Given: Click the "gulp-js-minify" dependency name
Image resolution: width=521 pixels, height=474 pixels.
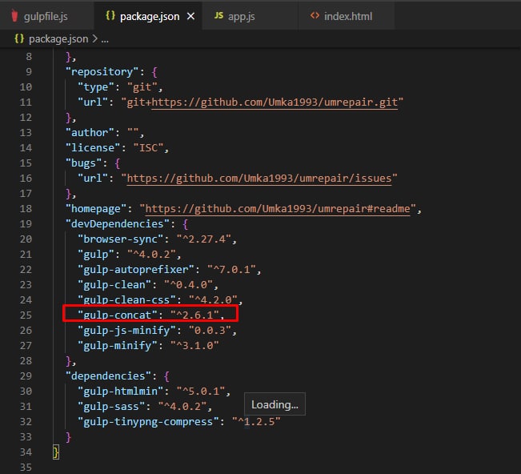Looking at the screenshot, I should (x=126, y=330).
